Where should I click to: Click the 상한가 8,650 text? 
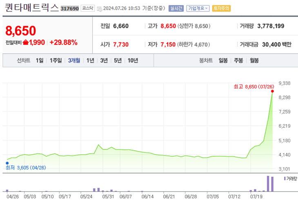click(x=194, y=26)
